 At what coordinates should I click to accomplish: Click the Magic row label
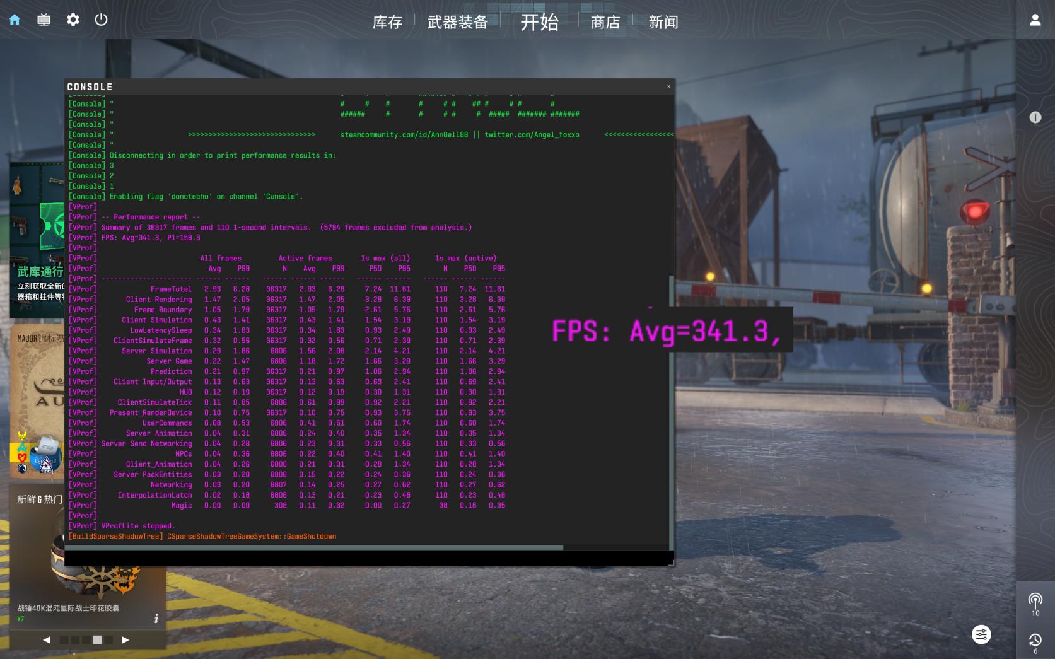[x=182, y=506]
